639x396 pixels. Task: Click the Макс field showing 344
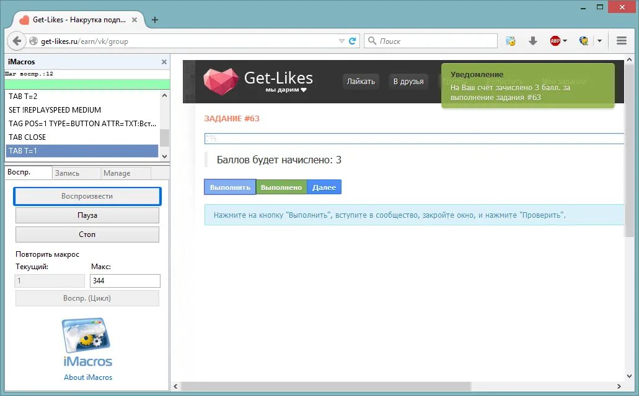[125, 281]
